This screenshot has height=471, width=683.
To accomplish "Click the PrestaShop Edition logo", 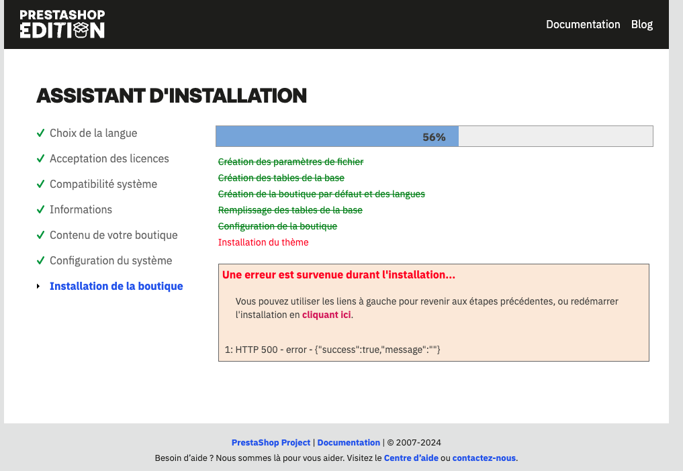I will pyautogui.click(x=62, y=24).
